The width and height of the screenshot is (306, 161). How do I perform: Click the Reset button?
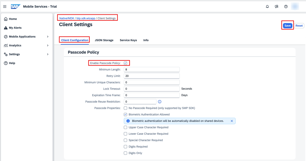click(x=299, y=26)
